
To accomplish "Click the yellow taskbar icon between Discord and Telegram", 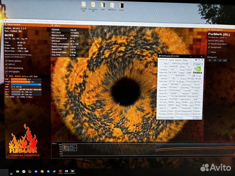I will click(42, 171).
